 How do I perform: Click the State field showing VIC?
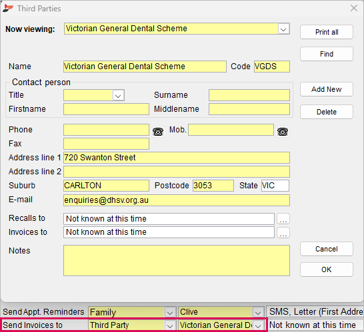pos(275,186)
